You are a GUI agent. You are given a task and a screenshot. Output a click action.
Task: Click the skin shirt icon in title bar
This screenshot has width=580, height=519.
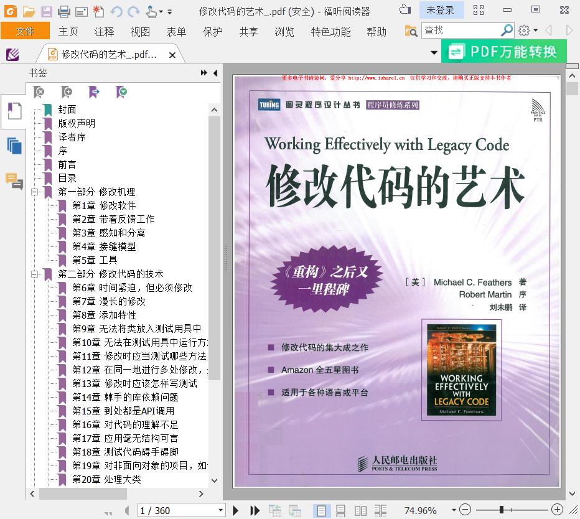(405, 9)
